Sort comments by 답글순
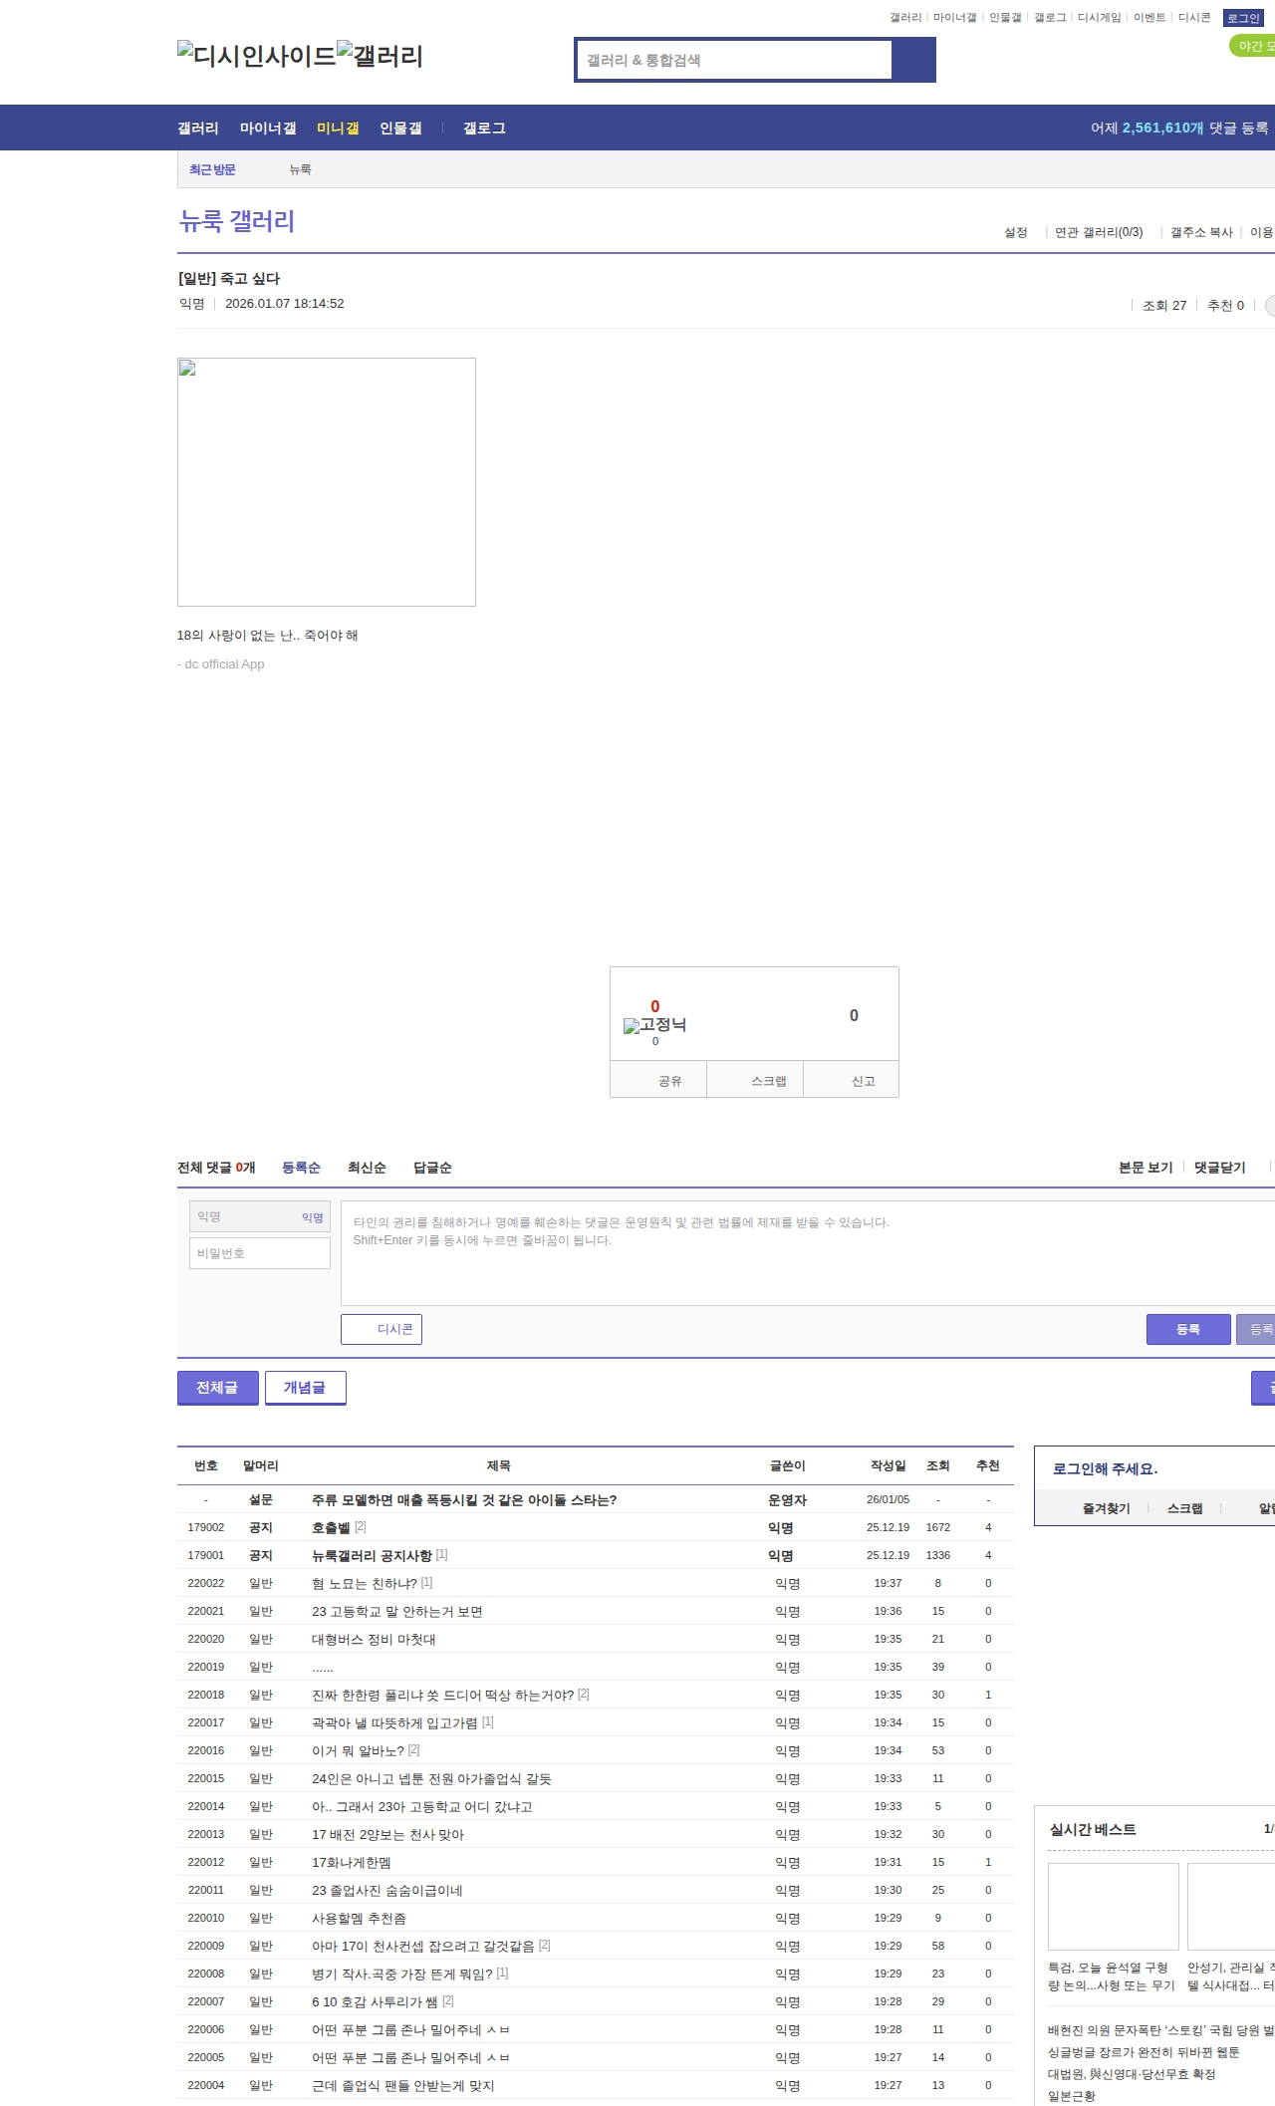 pyautogui.click(x=432, y=1168)
